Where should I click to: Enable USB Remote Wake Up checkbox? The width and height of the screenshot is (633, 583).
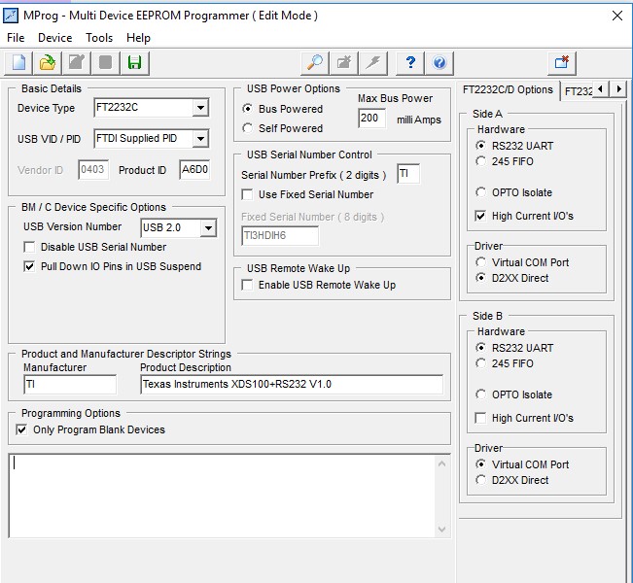[x=319, y=285]
